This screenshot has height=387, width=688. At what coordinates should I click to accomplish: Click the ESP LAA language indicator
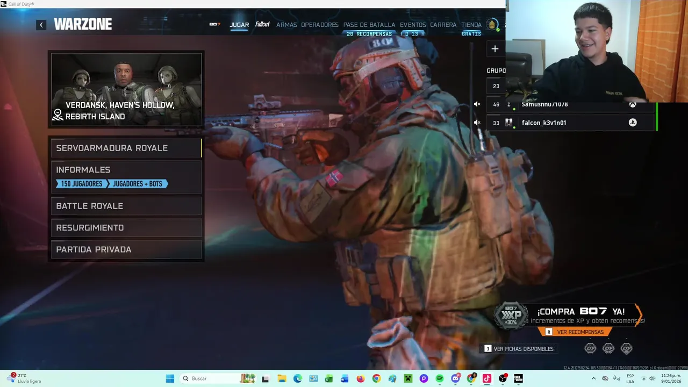[630, 378]
